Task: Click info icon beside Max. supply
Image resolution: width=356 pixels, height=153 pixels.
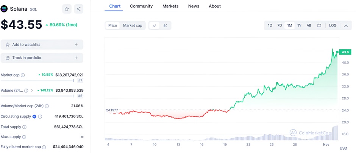Action: click(x=25, y=137)
